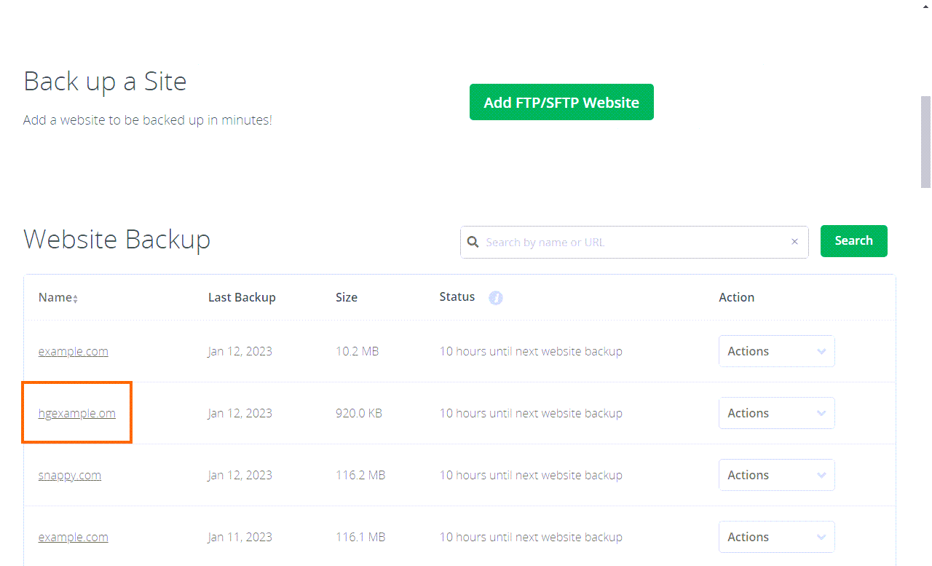Open Actions dropdown for the Jan 11 example.com backup
Viewport: 932px width, 566px height.
click(776, 536)
